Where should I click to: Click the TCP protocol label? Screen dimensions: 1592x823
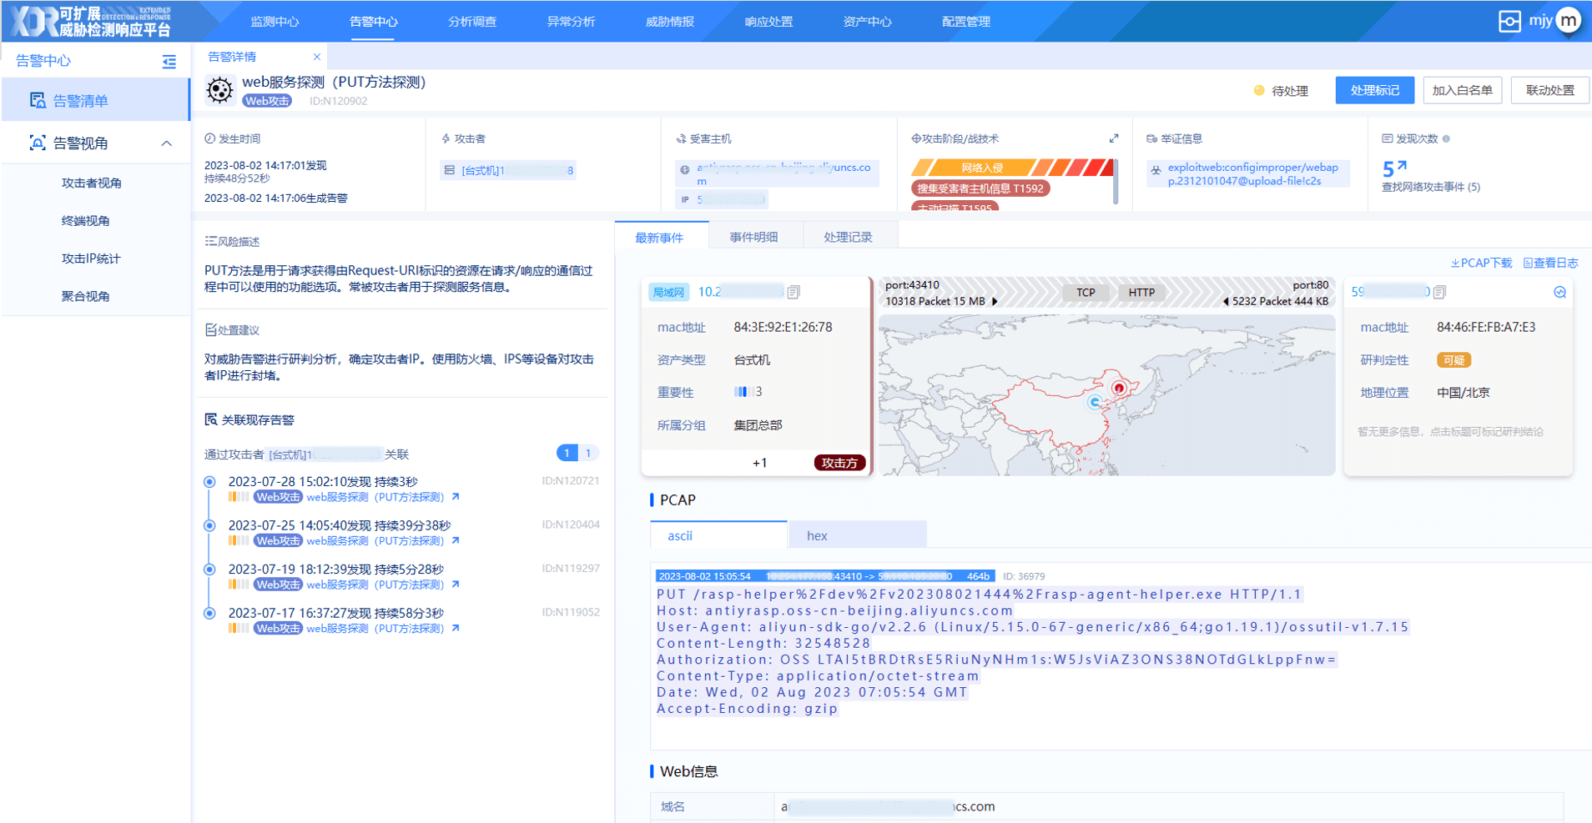pos(1086,293)
